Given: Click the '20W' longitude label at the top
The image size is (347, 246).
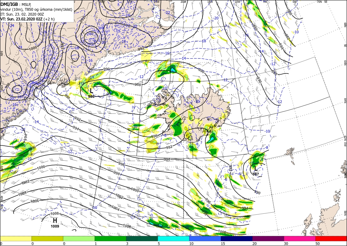Looking at the screenshot, I should click(x=183, y=2).
